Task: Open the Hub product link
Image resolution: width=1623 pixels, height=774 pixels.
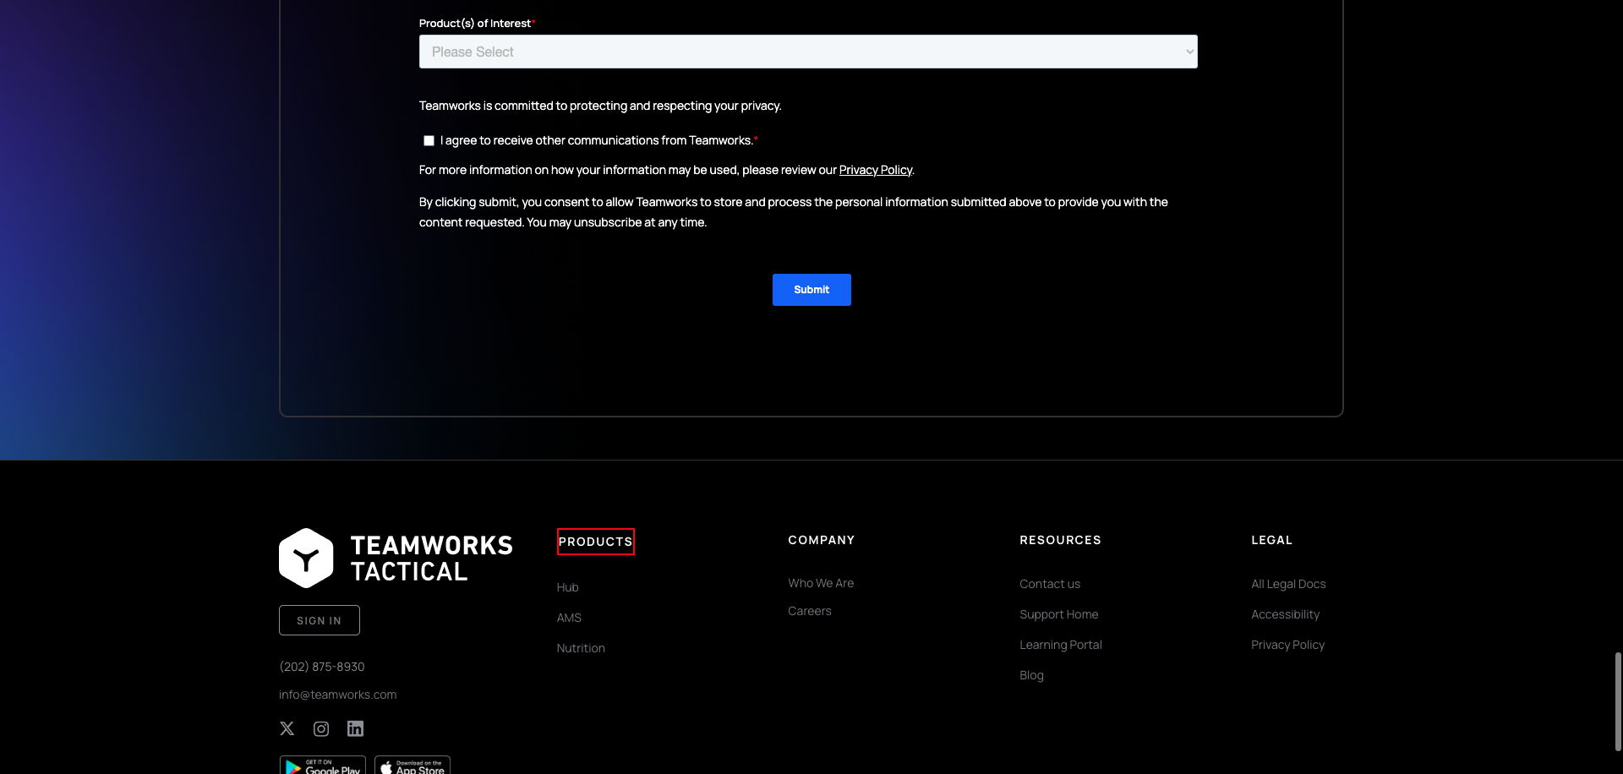Action: 566,586
